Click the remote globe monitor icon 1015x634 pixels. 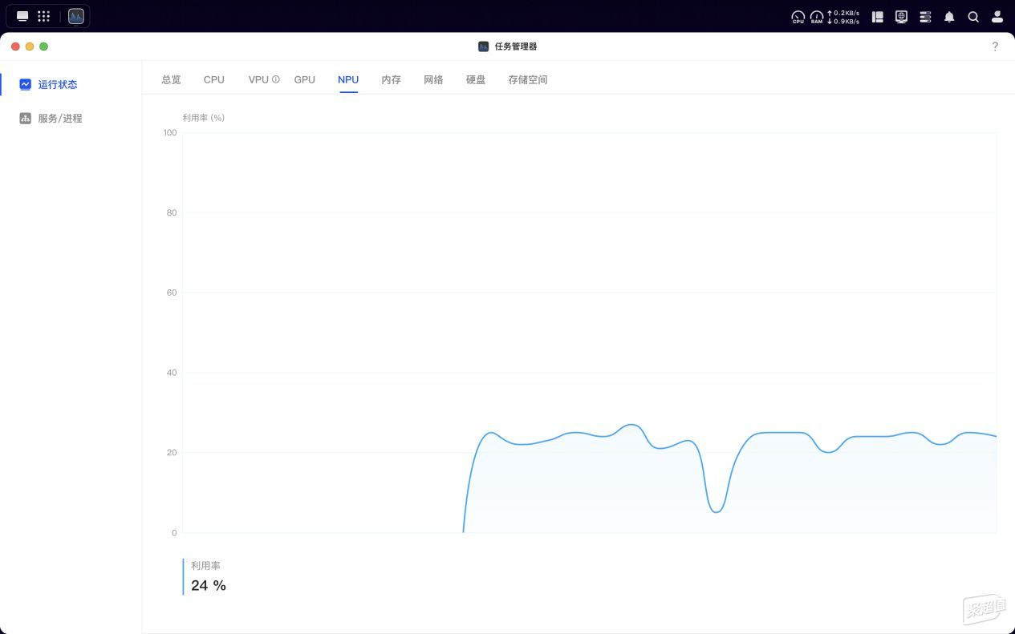pos(901,17)
